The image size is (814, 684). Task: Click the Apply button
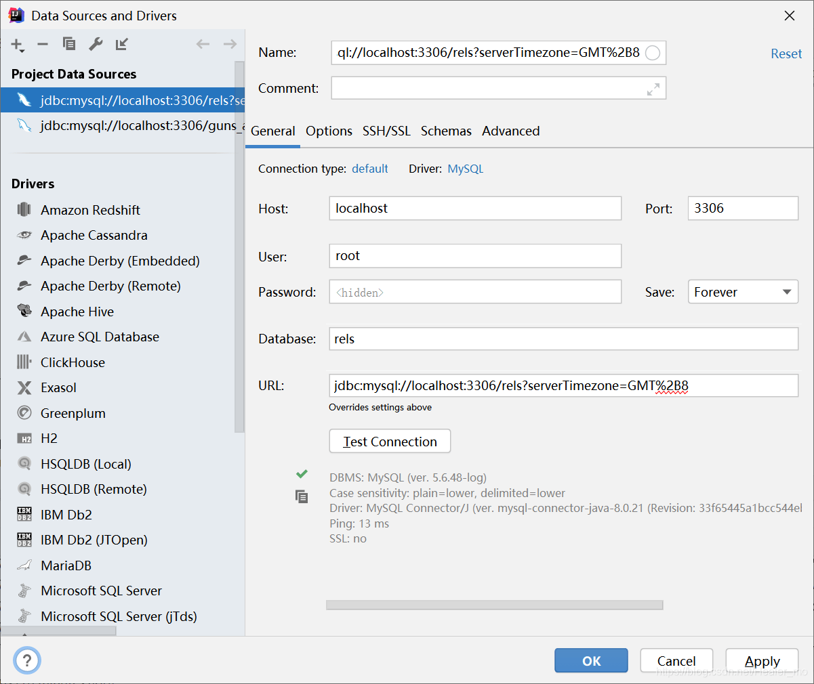(762, 660)
